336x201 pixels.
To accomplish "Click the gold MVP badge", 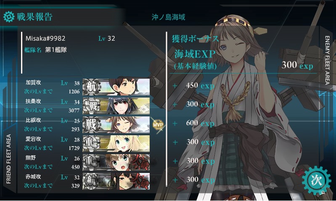I will 158,125.
